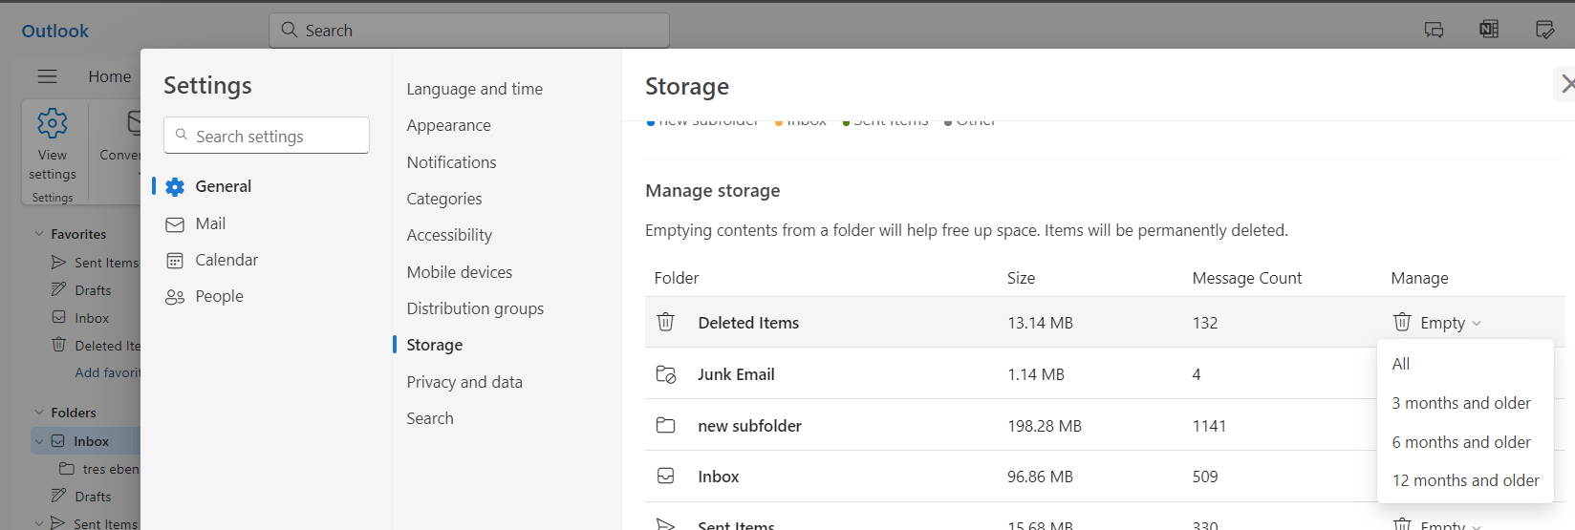Open the Privacy and data section
The image size is (1575, 530).
(464, 382)
